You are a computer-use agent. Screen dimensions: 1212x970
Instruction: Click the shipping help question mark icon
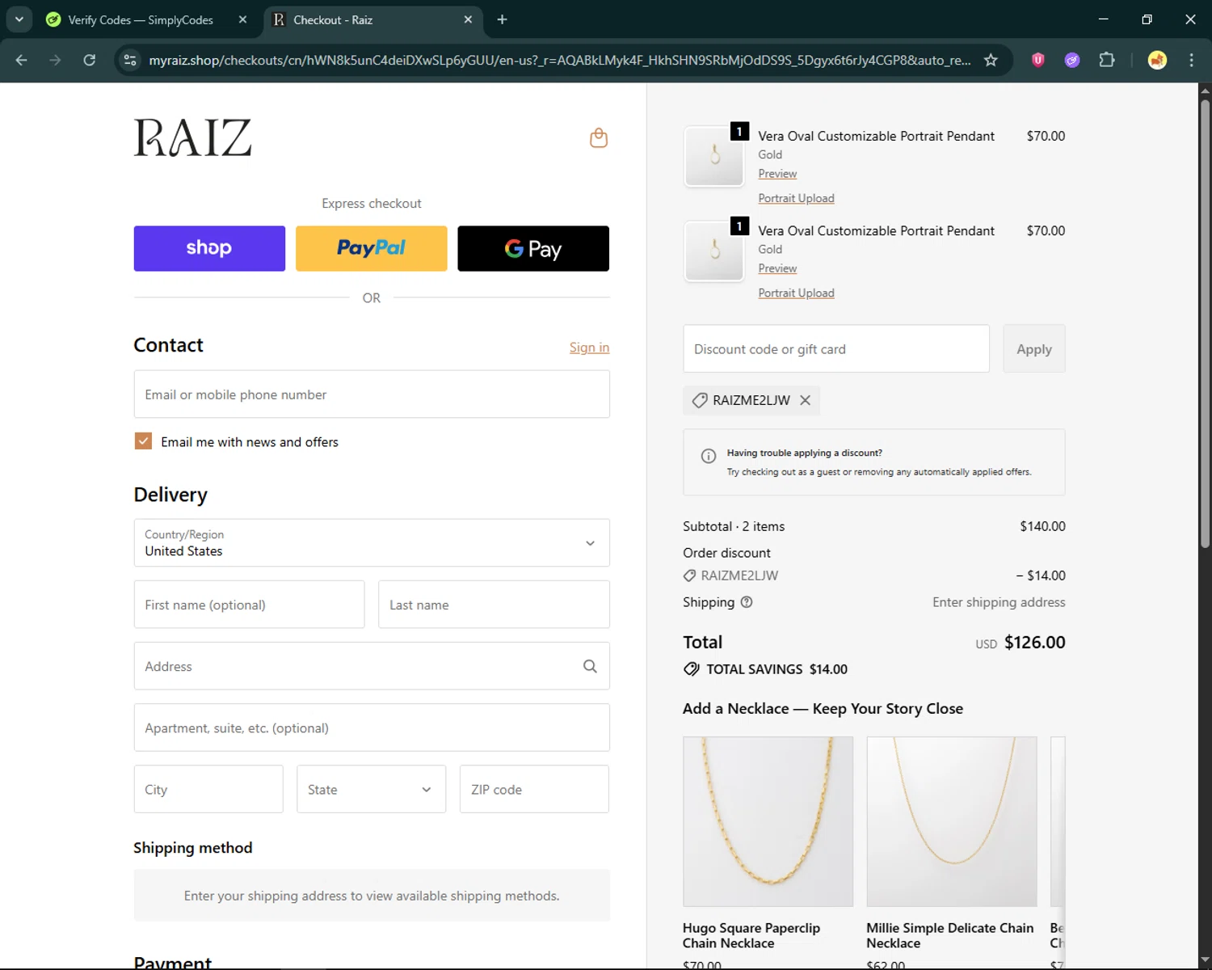point(747,602)
